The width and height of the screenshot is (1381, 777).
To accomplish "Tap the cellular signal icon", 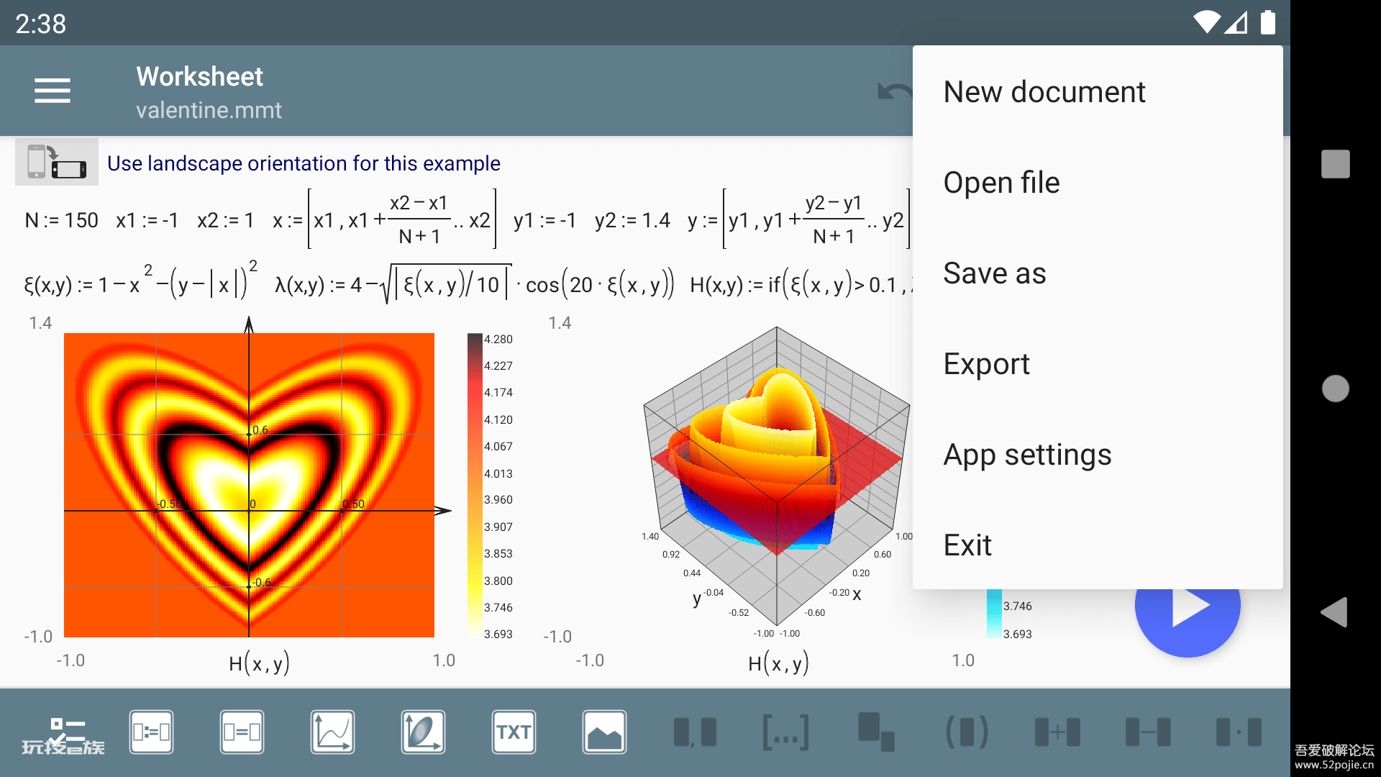I will coord(1236,22).
